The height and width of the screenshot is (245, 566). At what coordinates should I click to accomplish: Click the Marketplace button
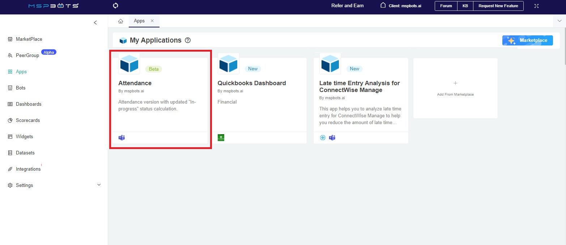pos(527,40)
